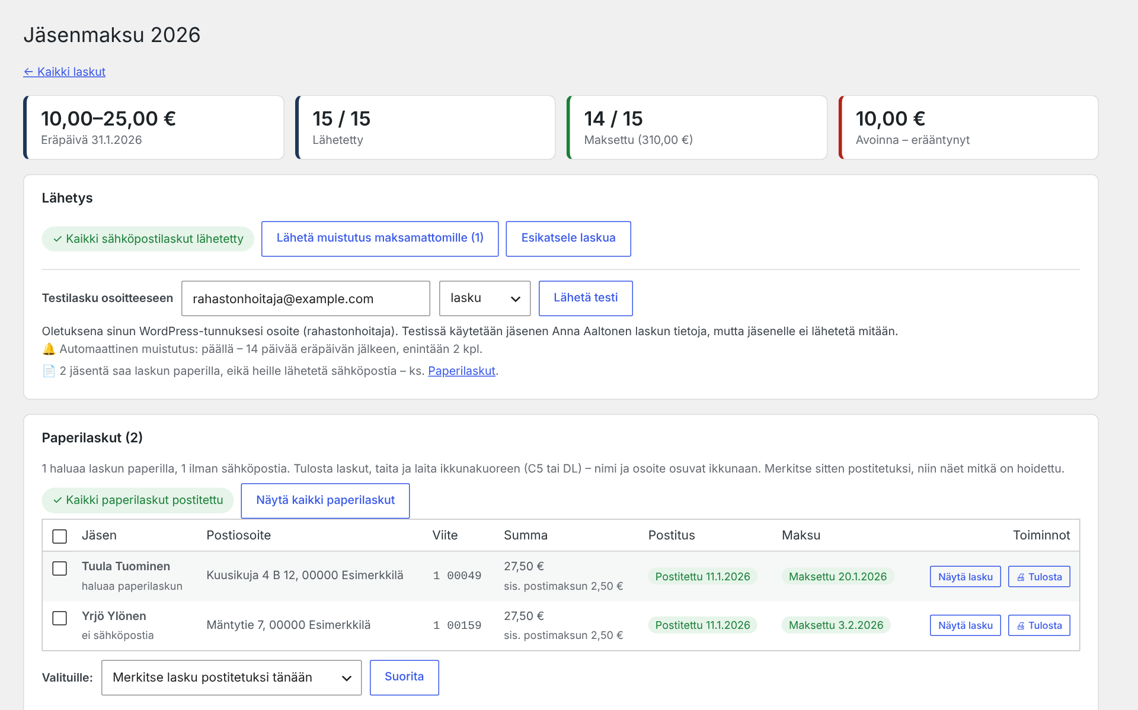Click the 10,00 € Avoinna – erääntynyt card

[x=968, y=127]
